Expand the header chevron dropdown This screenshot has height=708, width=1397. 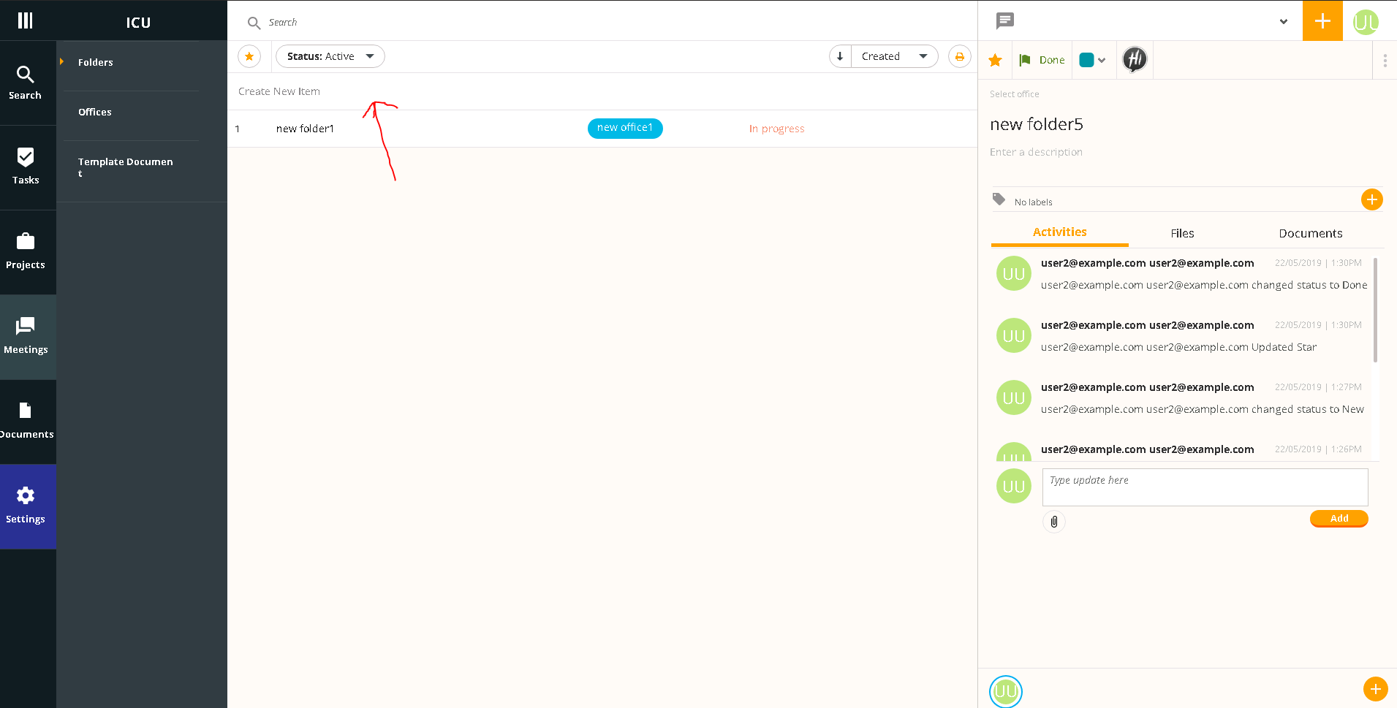point(1283,21)
